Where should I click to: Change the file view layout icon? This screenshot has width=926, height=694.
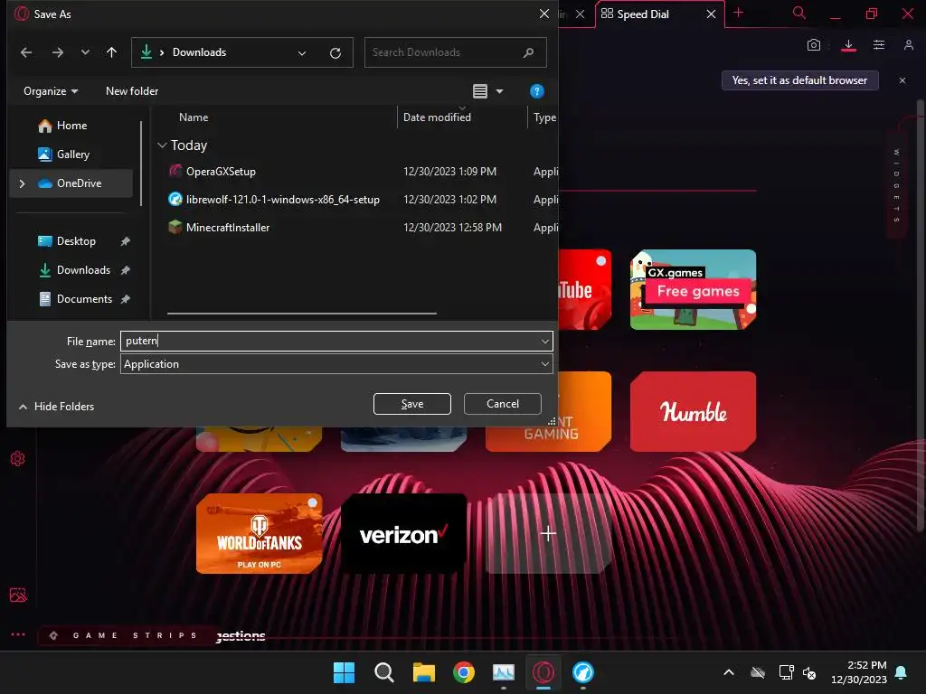pyautogui.click(x=480, y=91)
